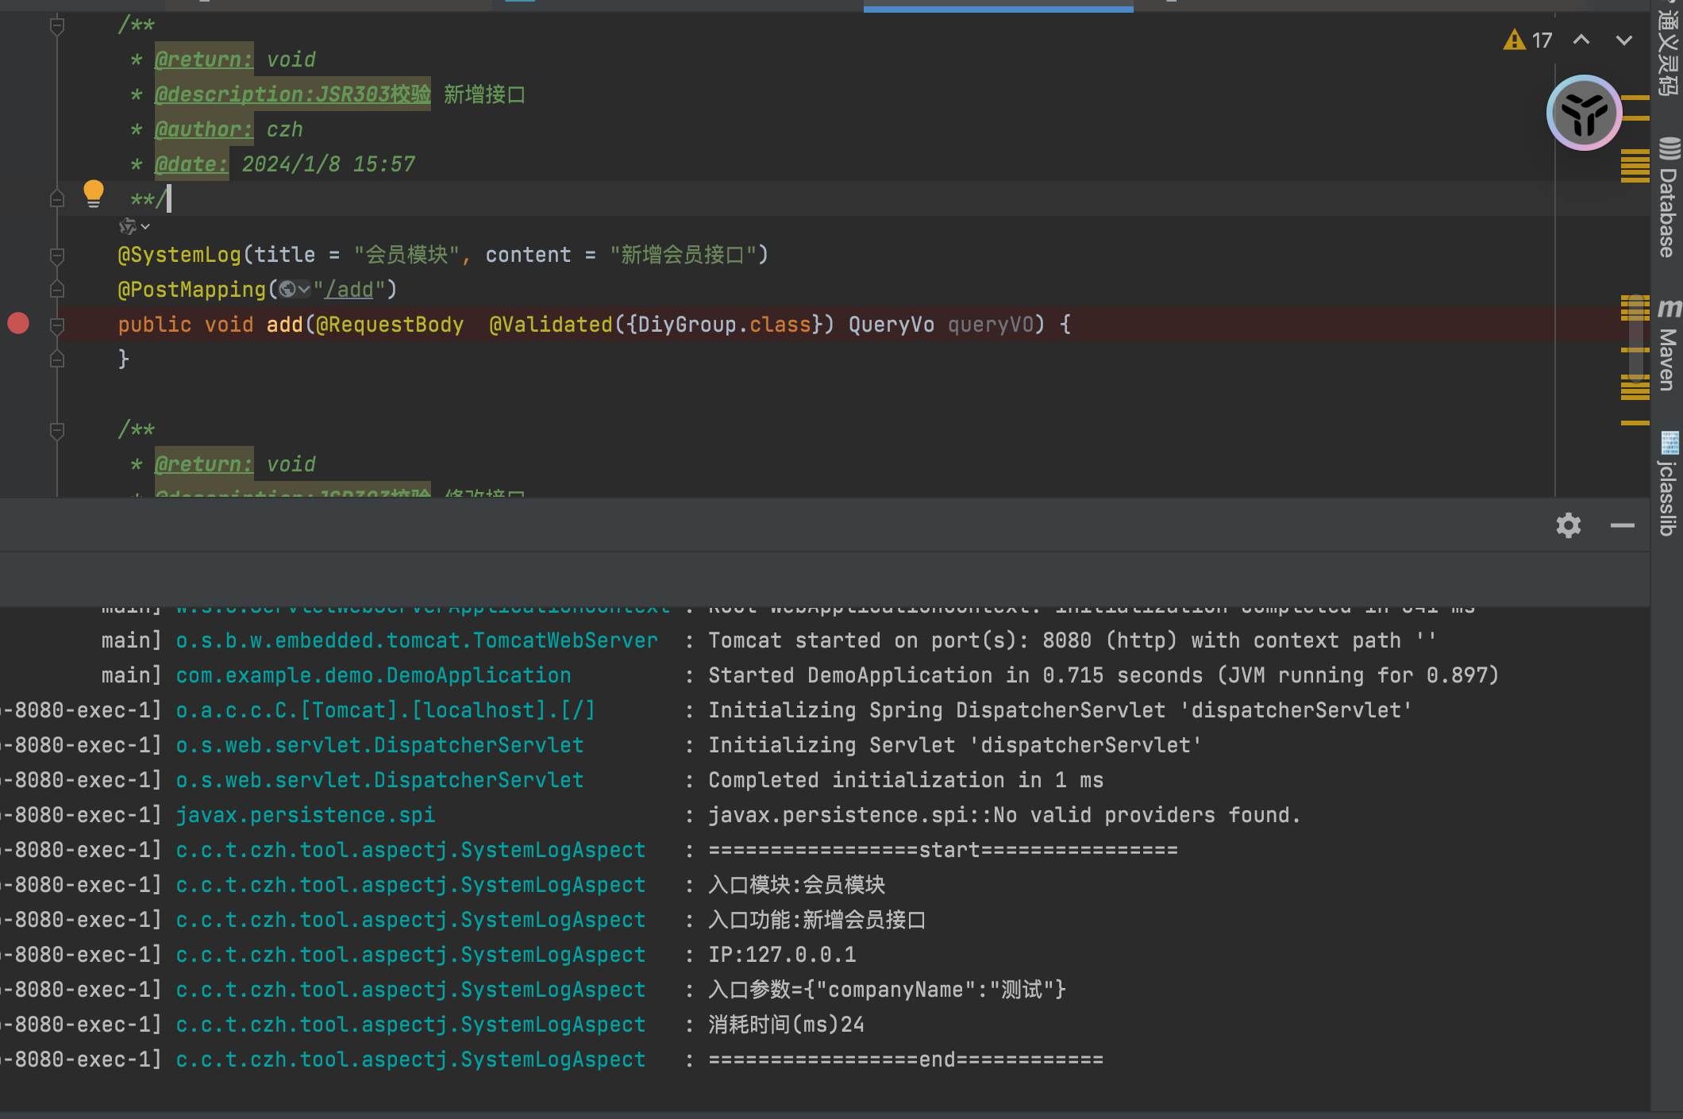Screen dimensions: 1683x1119
Task: Click the 'Completed initialization in 1 ms' message
Action: 906,780
